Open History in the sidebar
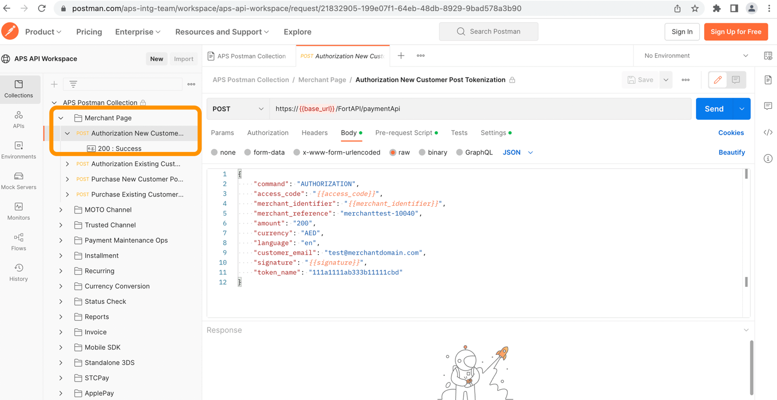 tap(18, 272)
